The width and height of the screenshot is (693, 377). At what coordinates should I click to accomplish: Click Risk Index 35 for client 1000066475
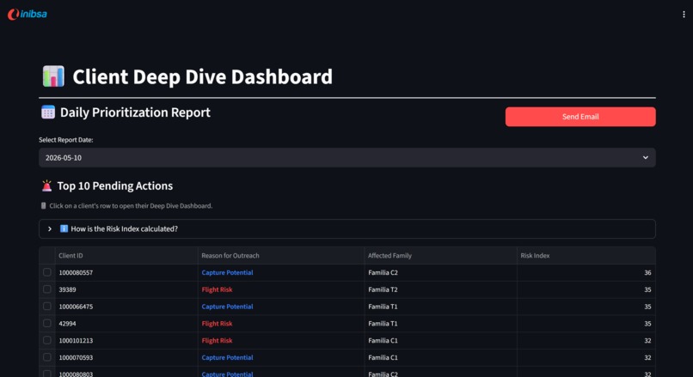coord(647,307)
